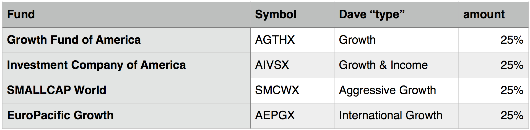Click the 25% amount in AEPGX row
This screenshot has width=530, height=130.
point(493,116)
